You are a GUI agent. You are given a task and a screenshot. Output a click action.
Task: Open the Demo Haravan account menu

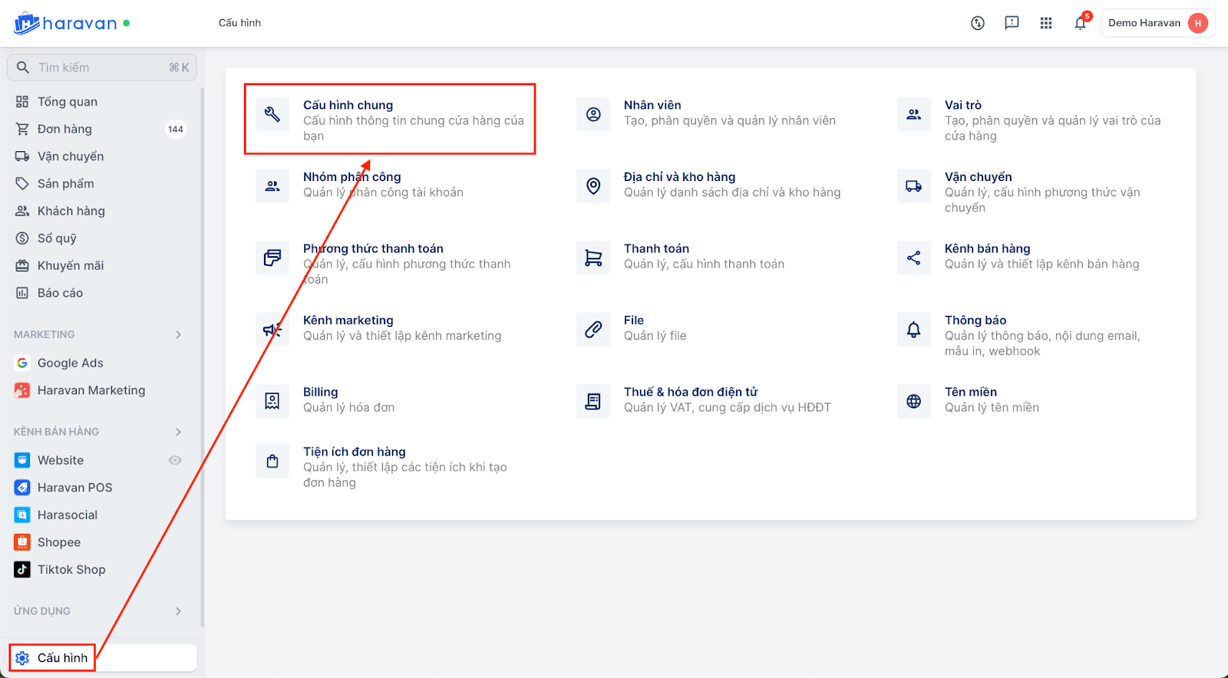[1157, 23]
